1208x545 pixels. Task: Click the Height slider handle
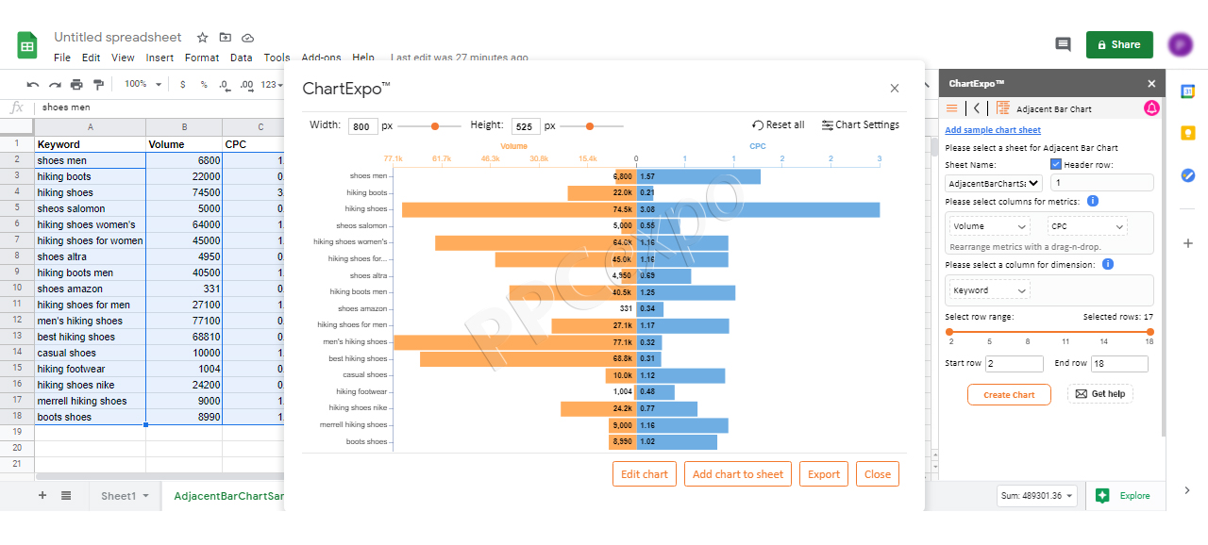click(590, 125)
